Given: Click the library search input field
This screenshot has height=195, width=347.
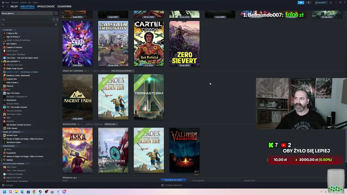Looking at the screenshot, I should coord(29,25).
